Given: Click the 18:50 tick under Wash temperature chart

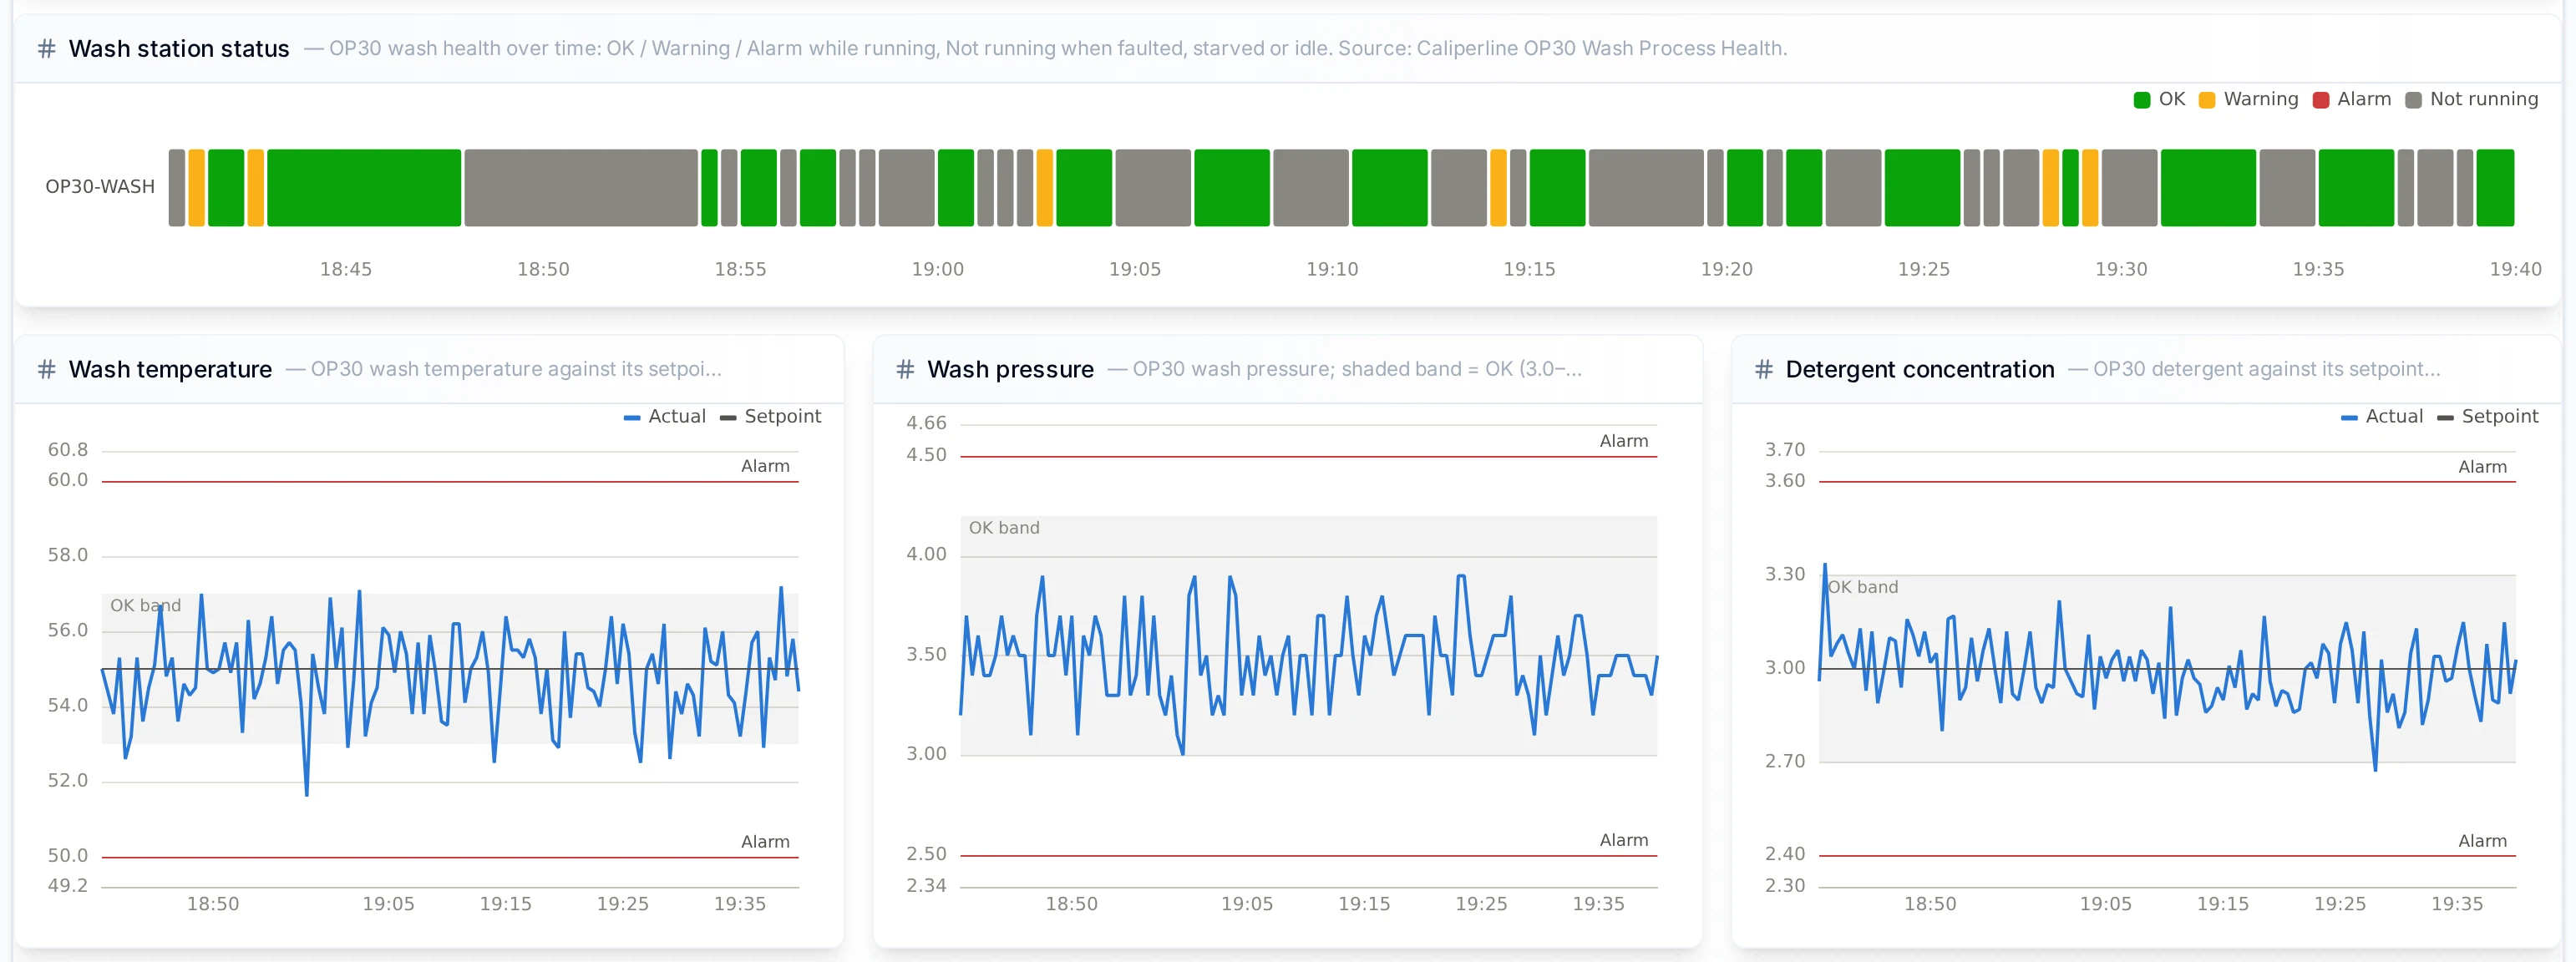Looking at the screenshot, I should 213,904.
